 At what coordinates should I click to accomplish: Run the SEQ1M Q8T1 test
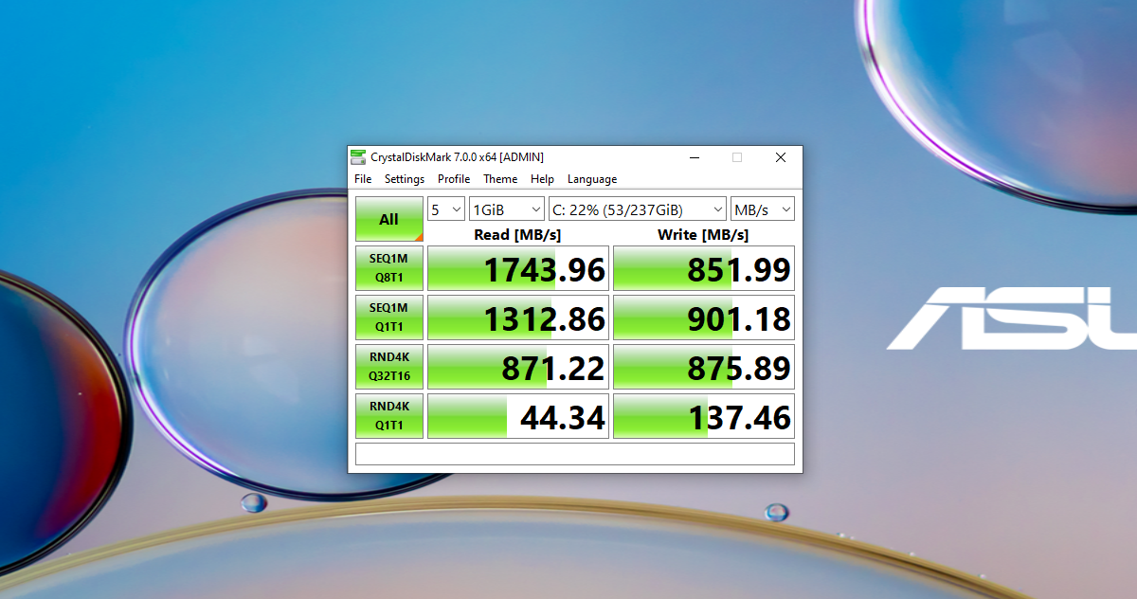tap(389, 268)
